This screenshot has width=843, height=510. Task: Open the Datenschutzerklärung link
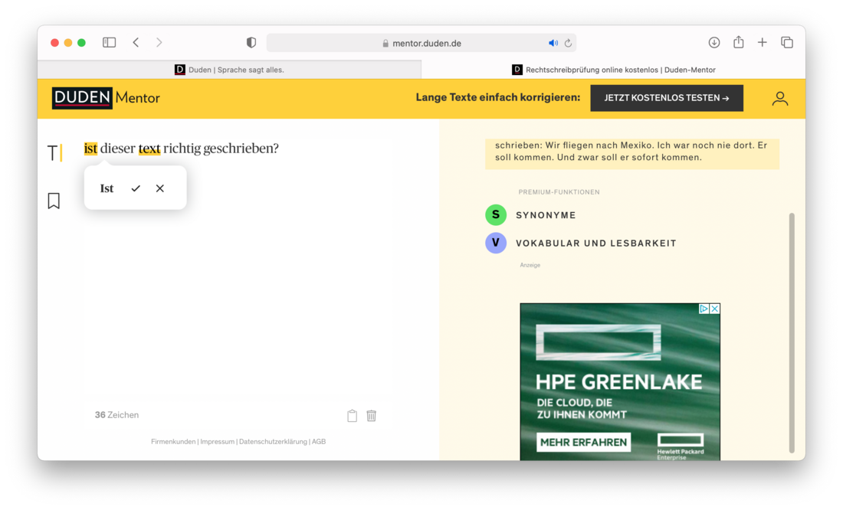273,442
